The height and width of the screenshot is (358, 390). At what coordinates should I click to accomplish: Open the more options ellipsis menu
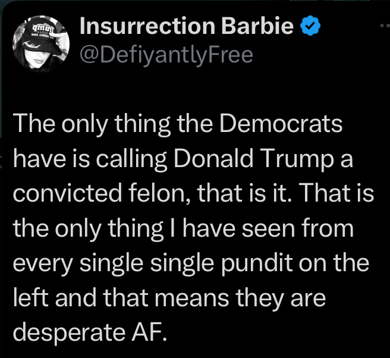385,27
